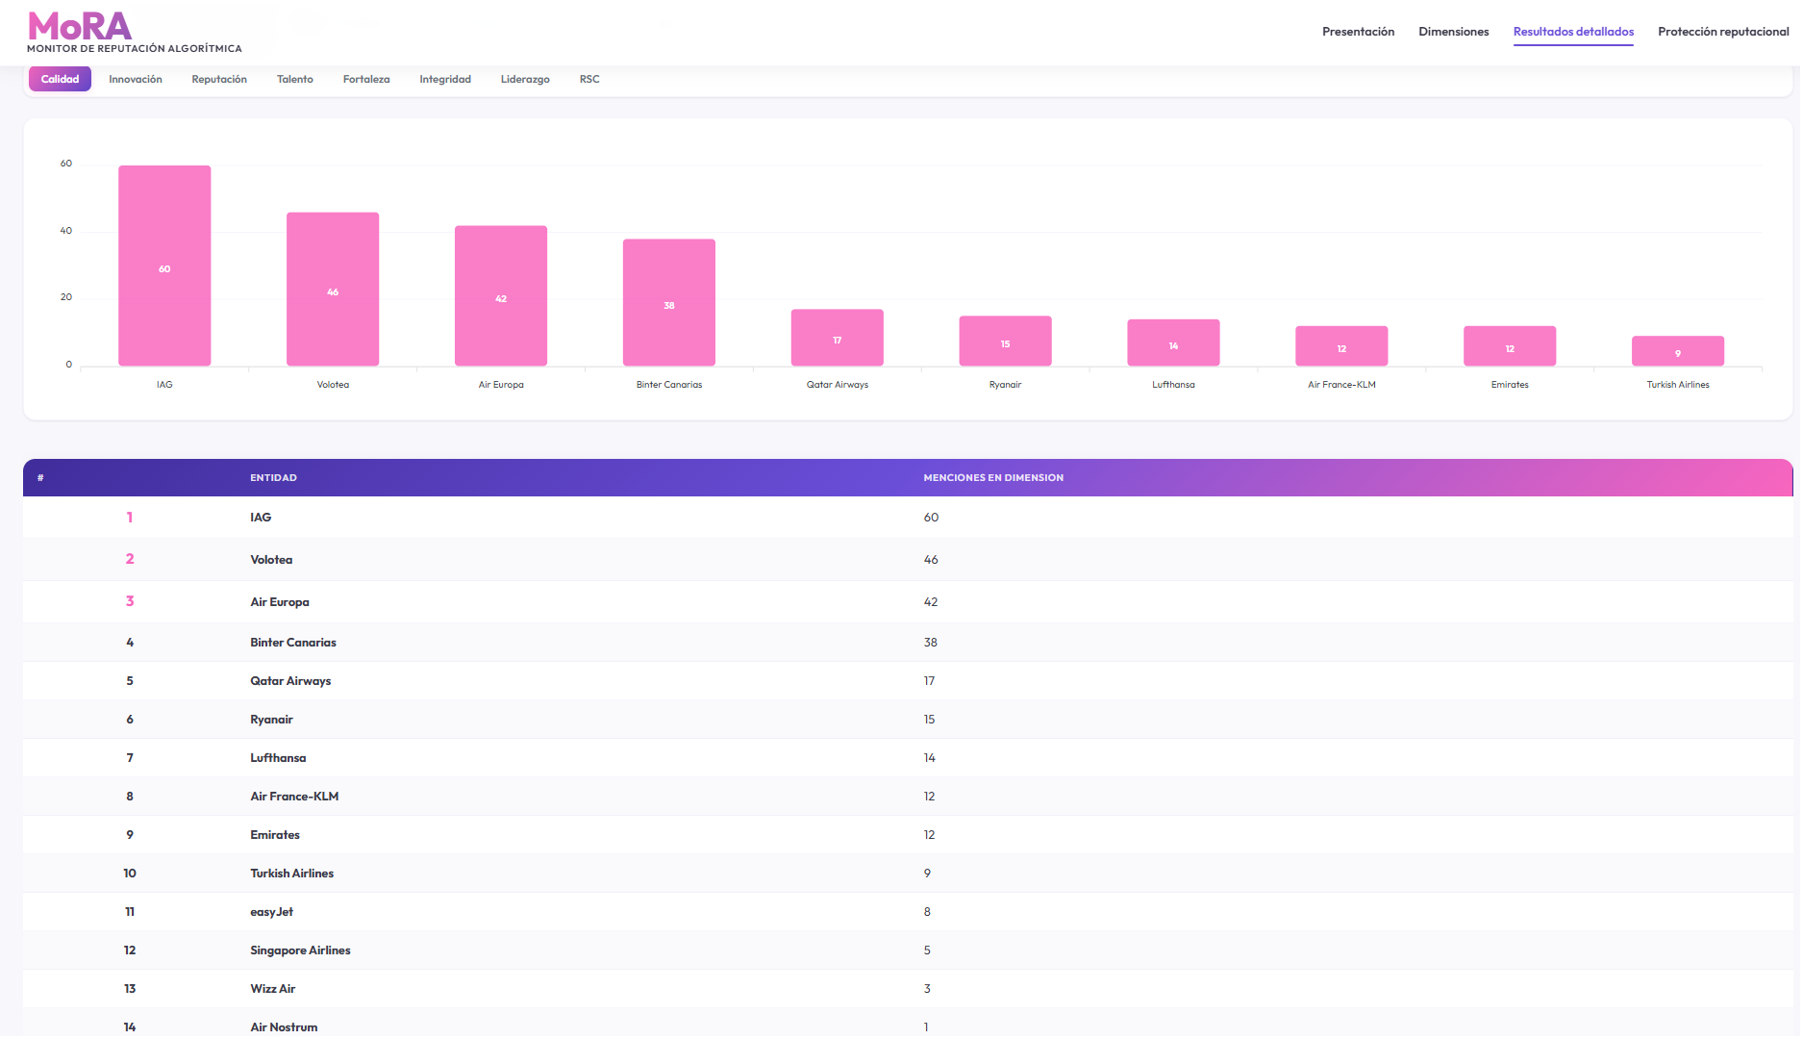Click the Turkish Airlines chart bar
Screen dimensions: 1803x1039
(1678, 351)
